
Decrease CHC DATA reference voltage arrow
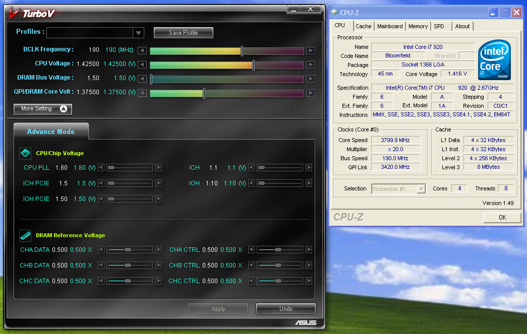[101, 281]
